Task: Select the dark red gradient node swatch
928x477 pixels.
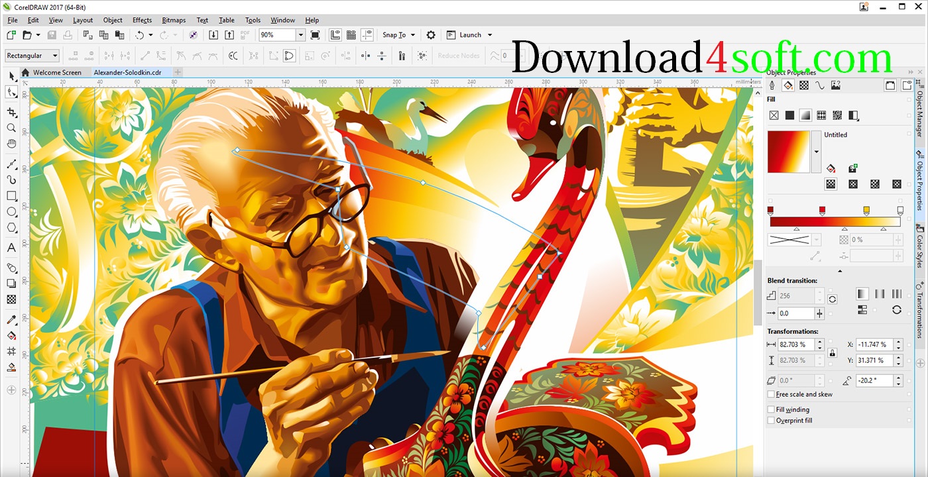Action: click(x=770, y=210)
